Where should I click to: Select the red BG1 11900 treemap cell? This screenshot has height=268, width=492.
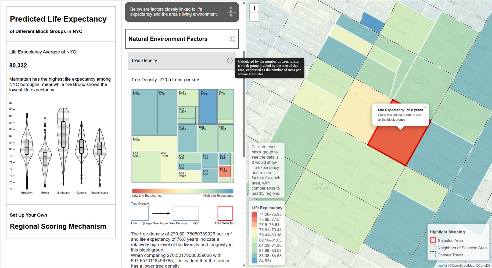coord(225,172)
